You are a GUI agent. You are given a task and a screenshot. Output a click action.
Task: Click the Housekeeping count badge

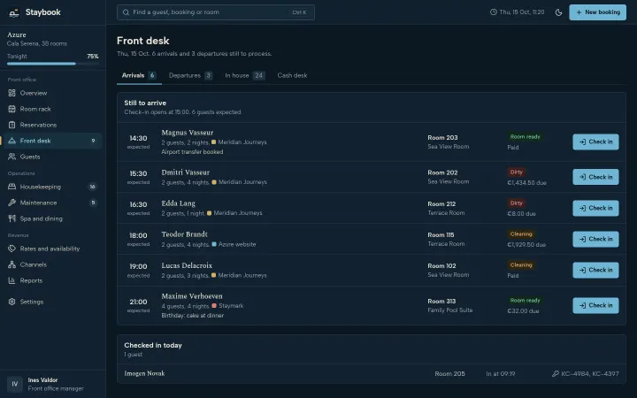[x=93, y=187]
